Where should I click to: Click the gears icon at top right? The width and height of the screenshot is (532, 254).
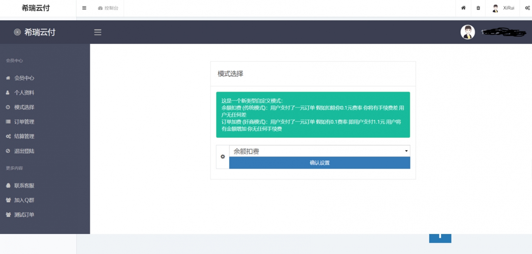point(527,8)
